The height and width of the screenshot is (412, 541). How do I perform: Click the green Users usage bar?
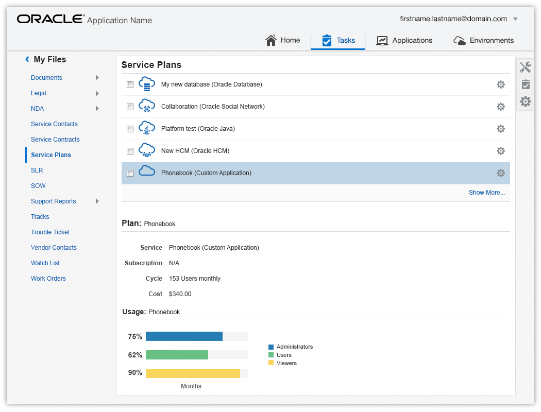pos(177,355)
